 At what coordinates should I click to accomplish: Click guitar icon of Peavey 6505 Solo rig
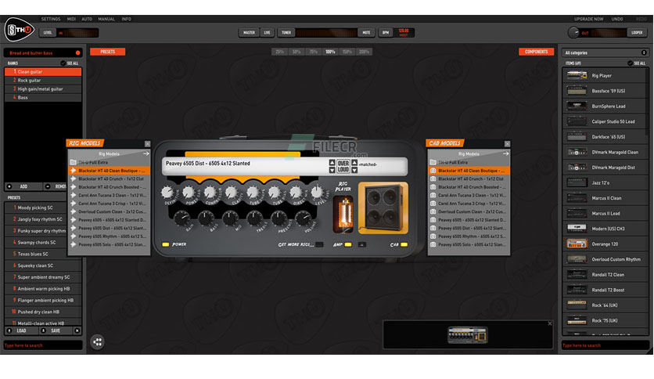[74, 244]
